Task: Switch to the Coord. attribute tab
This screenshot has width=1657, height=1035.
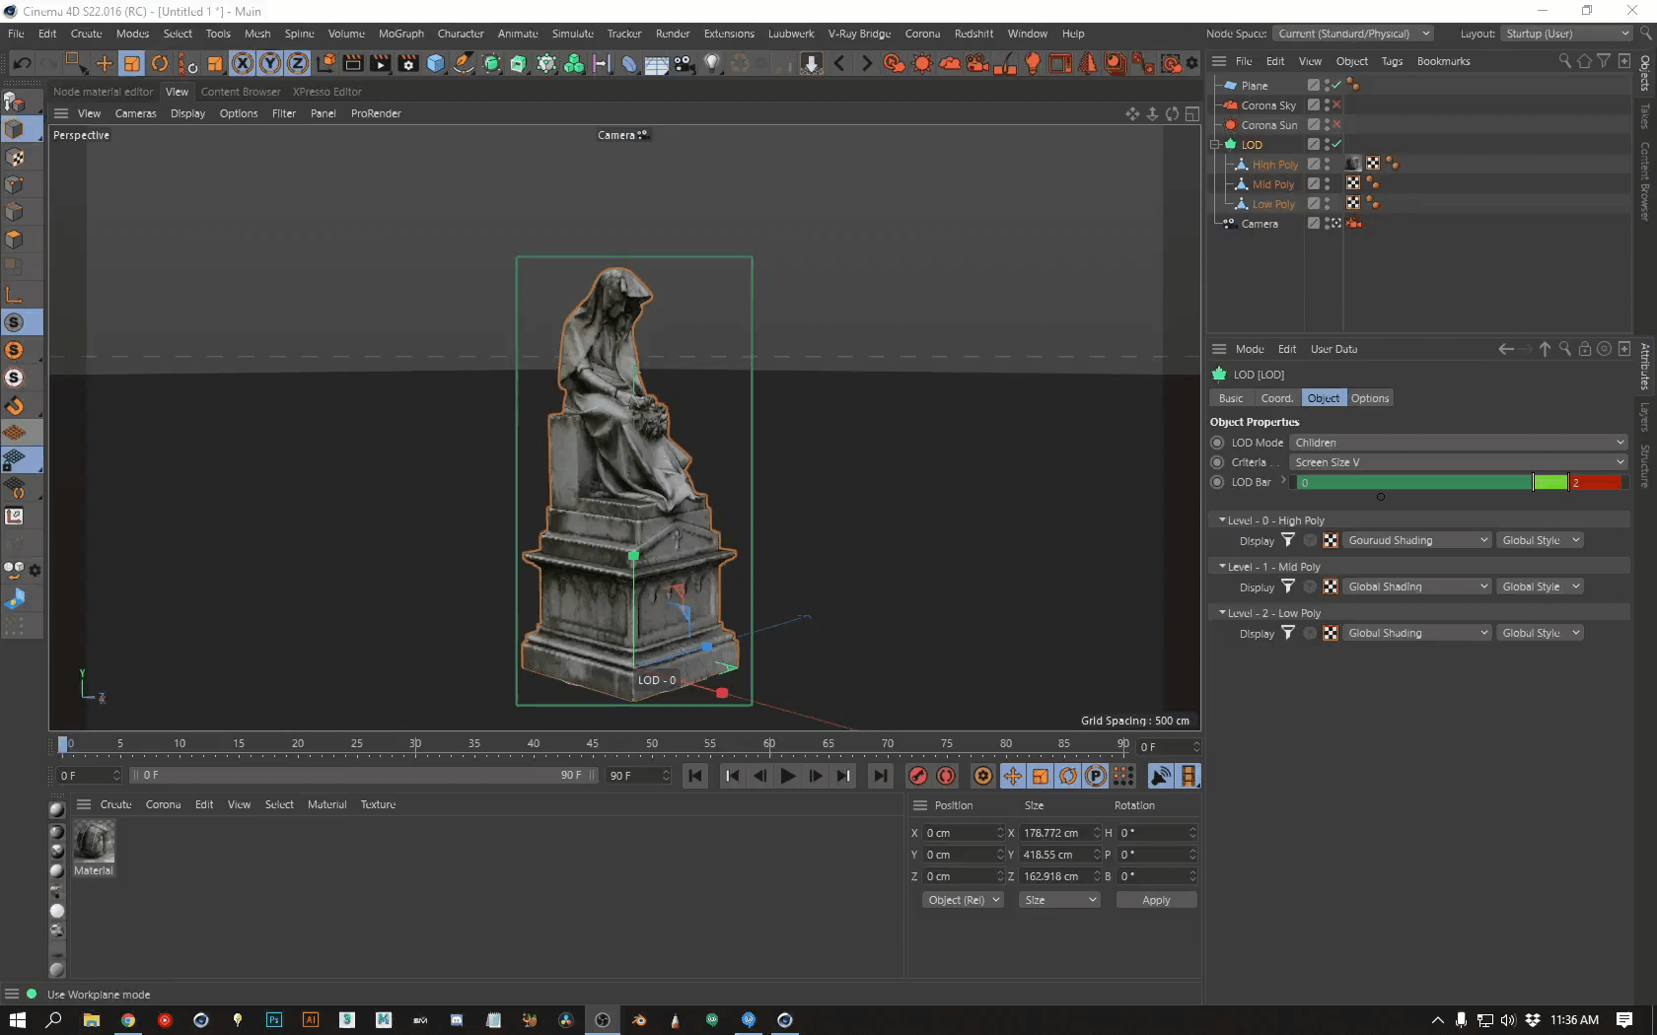Action: (x=1276, y=398)
